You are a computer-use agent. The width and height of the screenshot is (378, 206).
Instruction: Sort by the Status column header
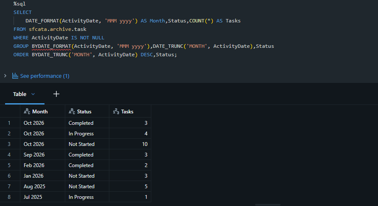84,111
